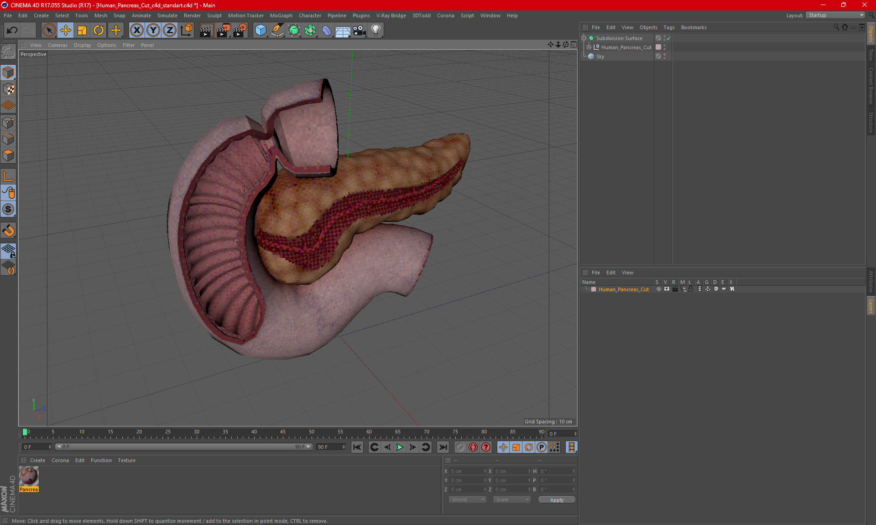Add a Subdivision Surface generator
The width and height of the screenshot is (876, 525).
[294, 30]
